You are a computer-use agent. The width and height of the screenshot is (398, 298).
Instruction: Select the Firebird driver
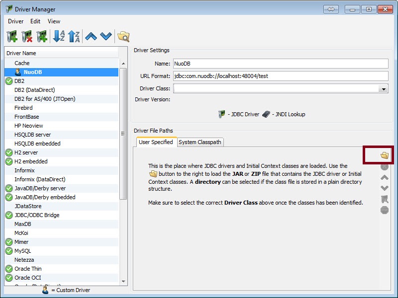[61, 108]
